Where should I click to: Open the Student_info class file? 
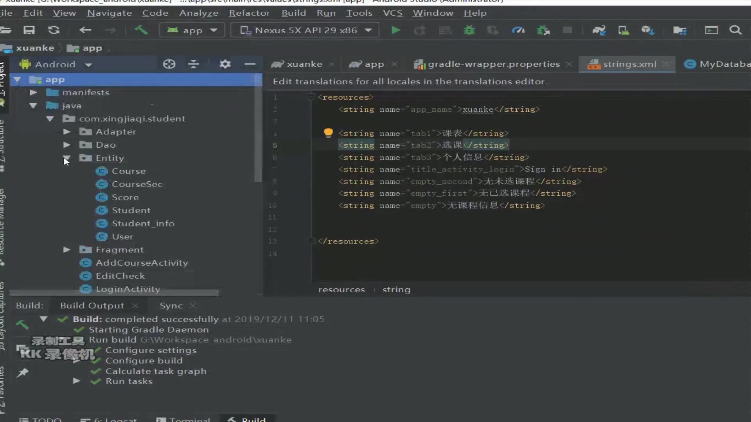tap(143, 224)
